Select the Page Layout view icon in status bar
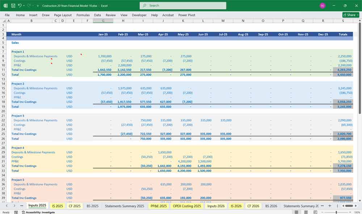362x214 pixels. 306,212
